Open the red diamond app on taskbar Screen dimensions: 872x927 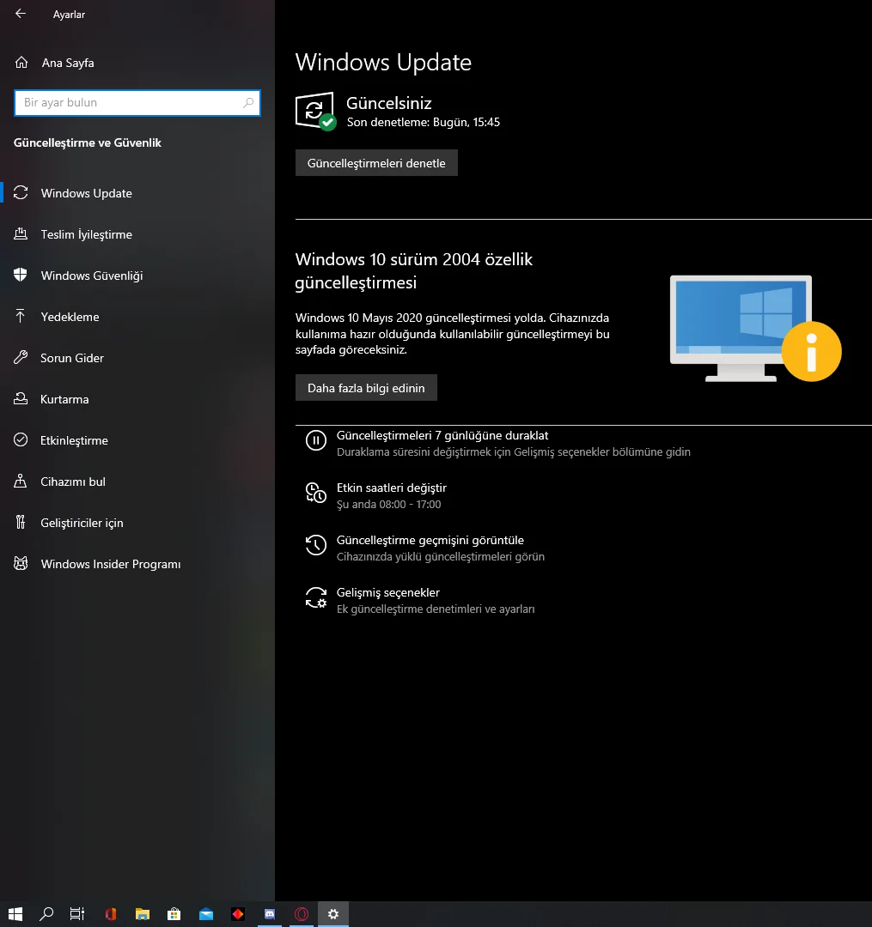[x=238, y=914]
